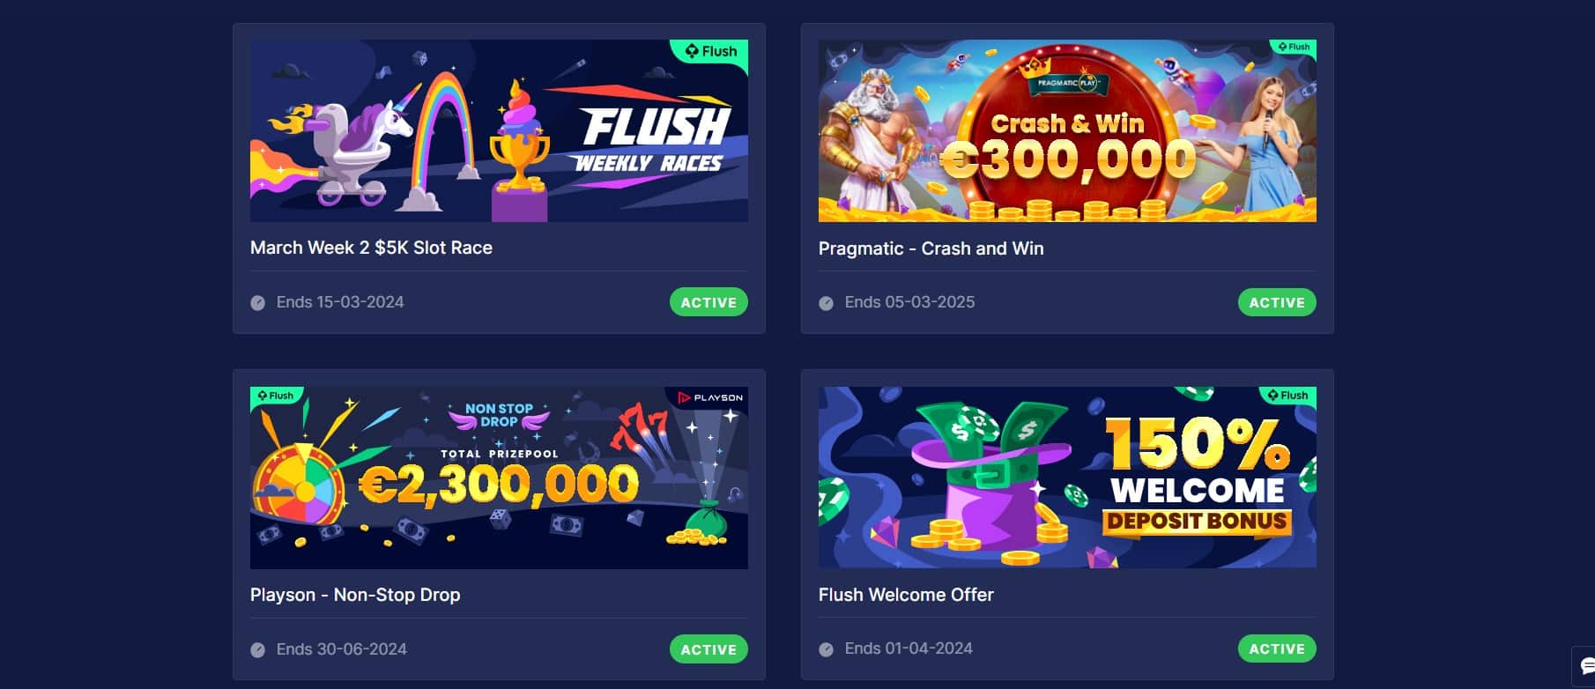Open the Crash & Win €300,000 banner
Image resolution: width=1595 pixels, height=689 pixels.
pyautogui.click(x=1067, y=130)
